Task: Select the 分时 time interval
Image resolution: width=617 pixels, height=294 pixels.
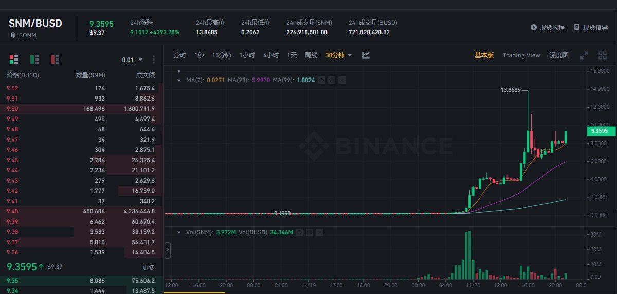Action: pos(180,55)
